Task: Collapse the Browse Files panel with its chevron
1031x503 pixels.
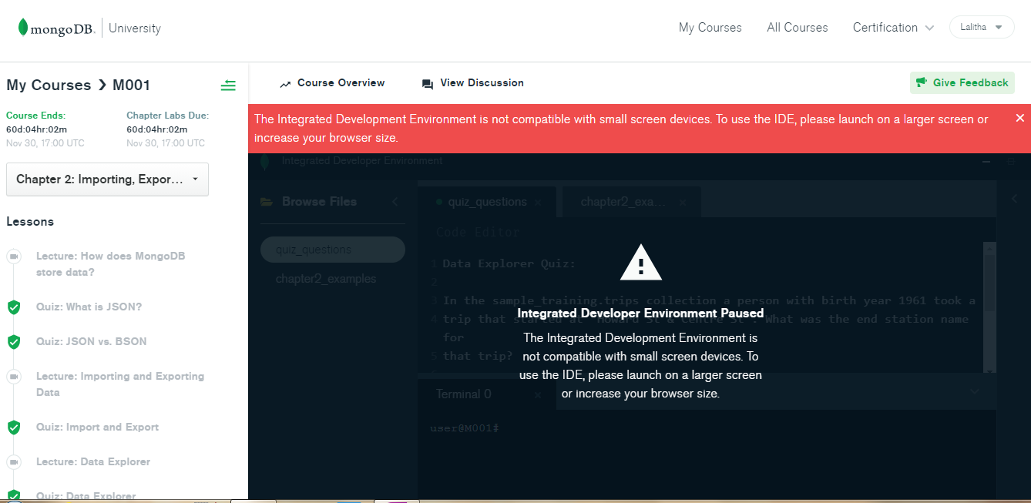Action: (395, 201)
